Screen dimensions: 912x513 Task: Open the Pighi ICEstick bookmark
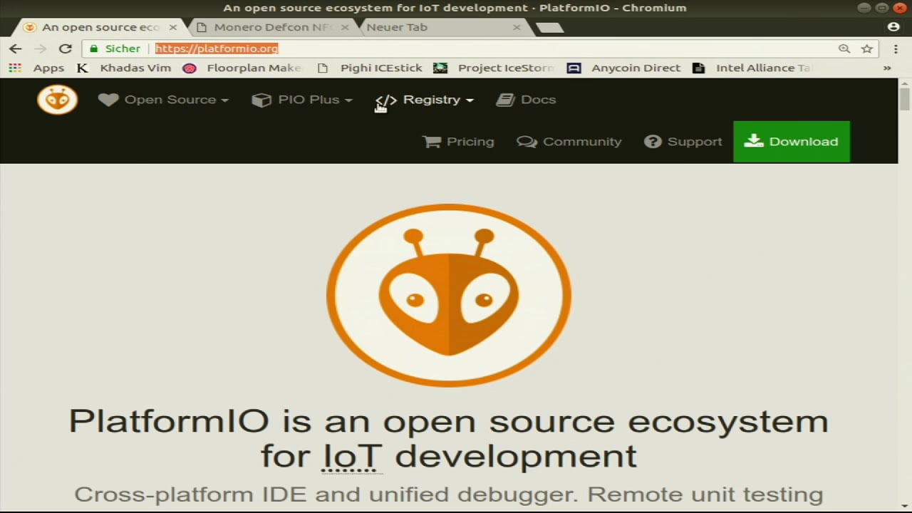370,68
